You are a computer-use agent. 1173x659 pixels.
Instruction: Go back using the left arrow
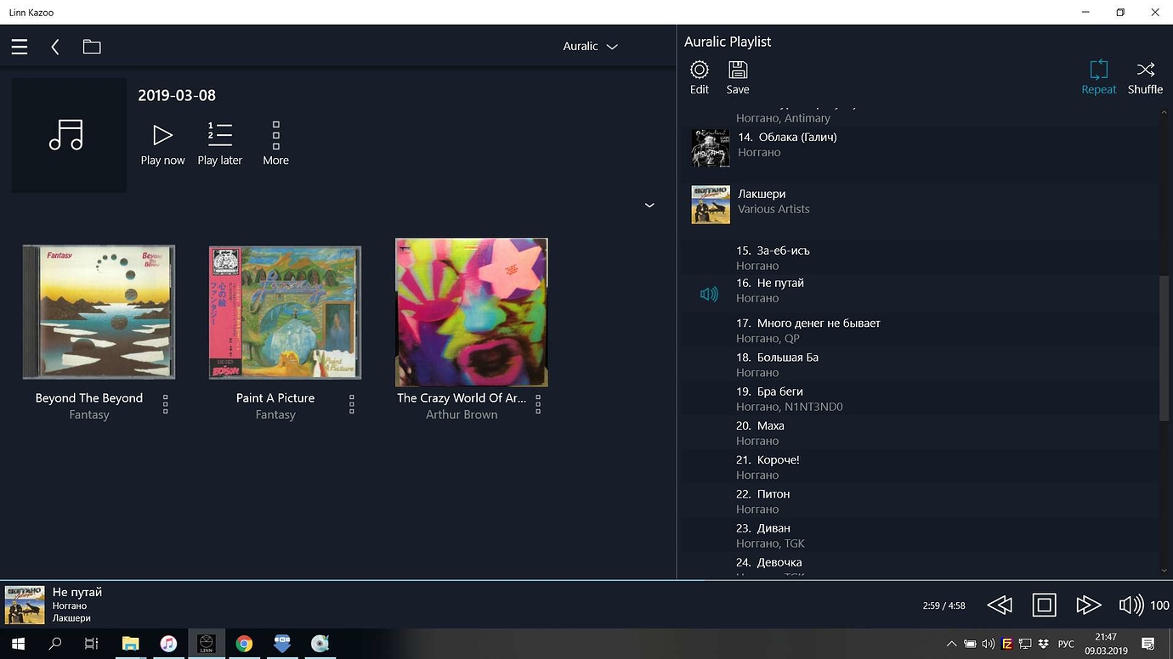point(55,48)
